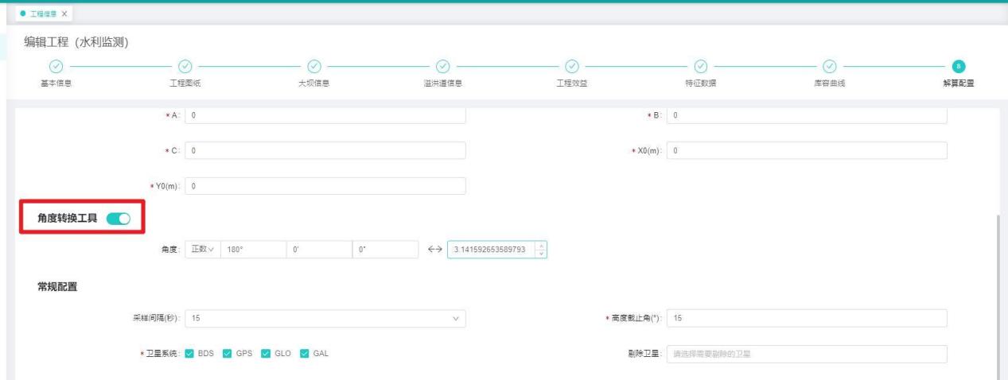The height and width of the screenshot is (380, 1008).
Task: Toggle the GLO satellite checkbox
Action: click(x=266, y=354)
